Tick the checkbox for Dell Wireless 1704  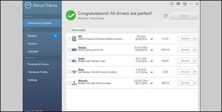pyautogui.click(x=69, y=72)
